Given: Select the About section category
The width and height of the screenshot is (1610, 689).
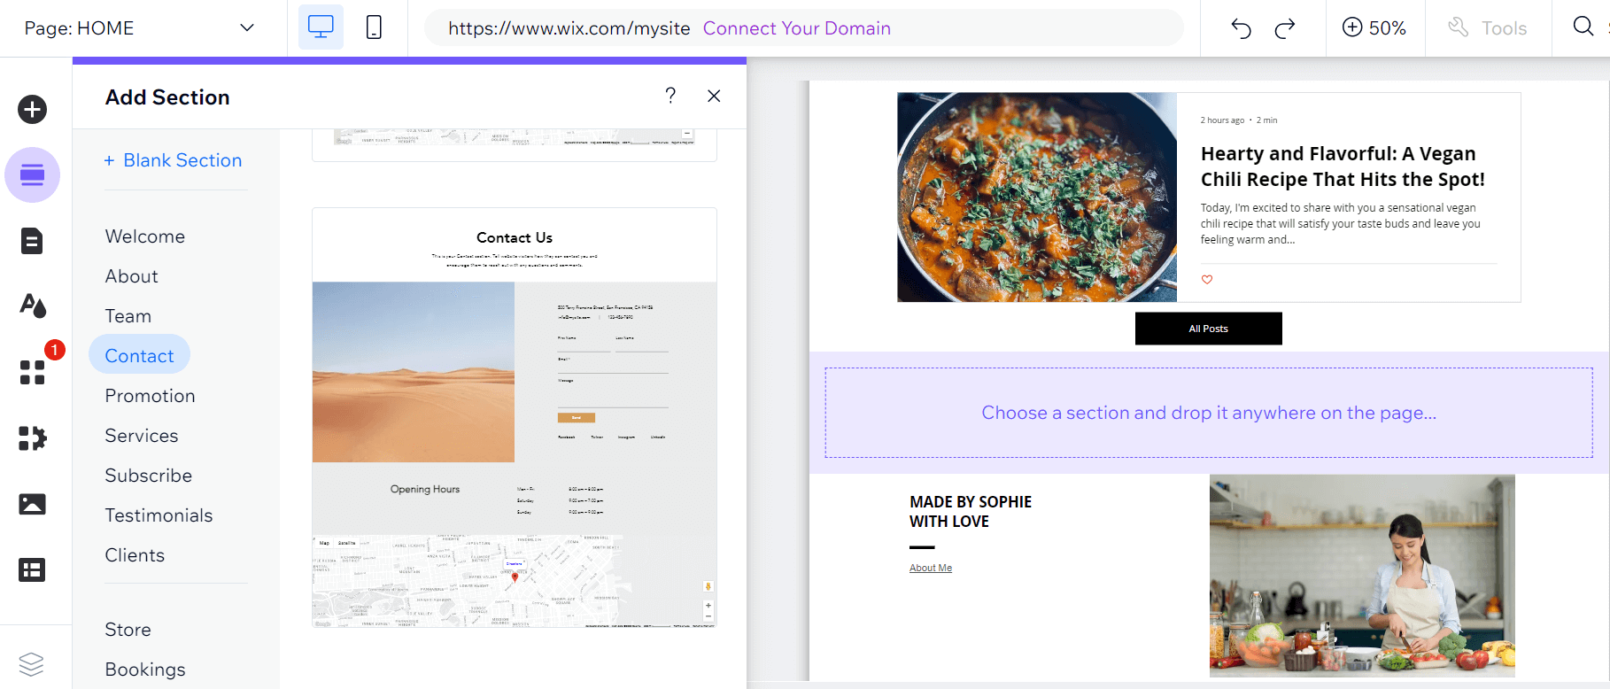Looking at the screenshot, I should tap(132, 276).
